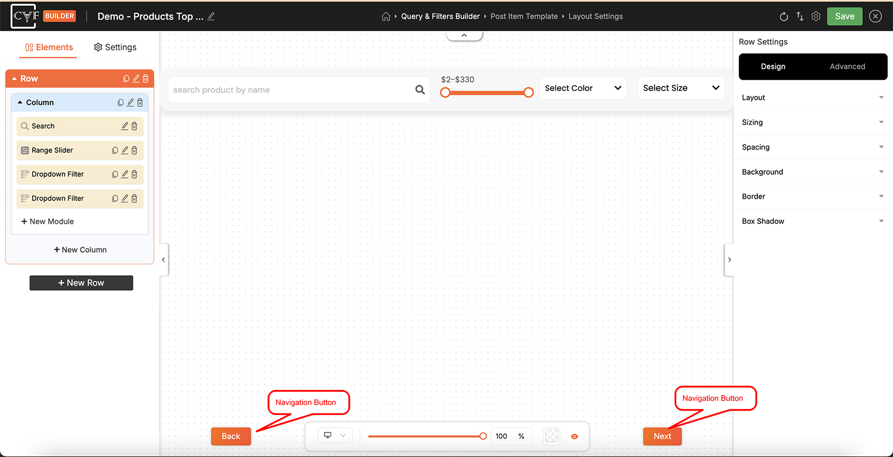Click the orange Next button
Image resolution: width=893 pixels, height=457 pixels.
[x=662, y=436]
